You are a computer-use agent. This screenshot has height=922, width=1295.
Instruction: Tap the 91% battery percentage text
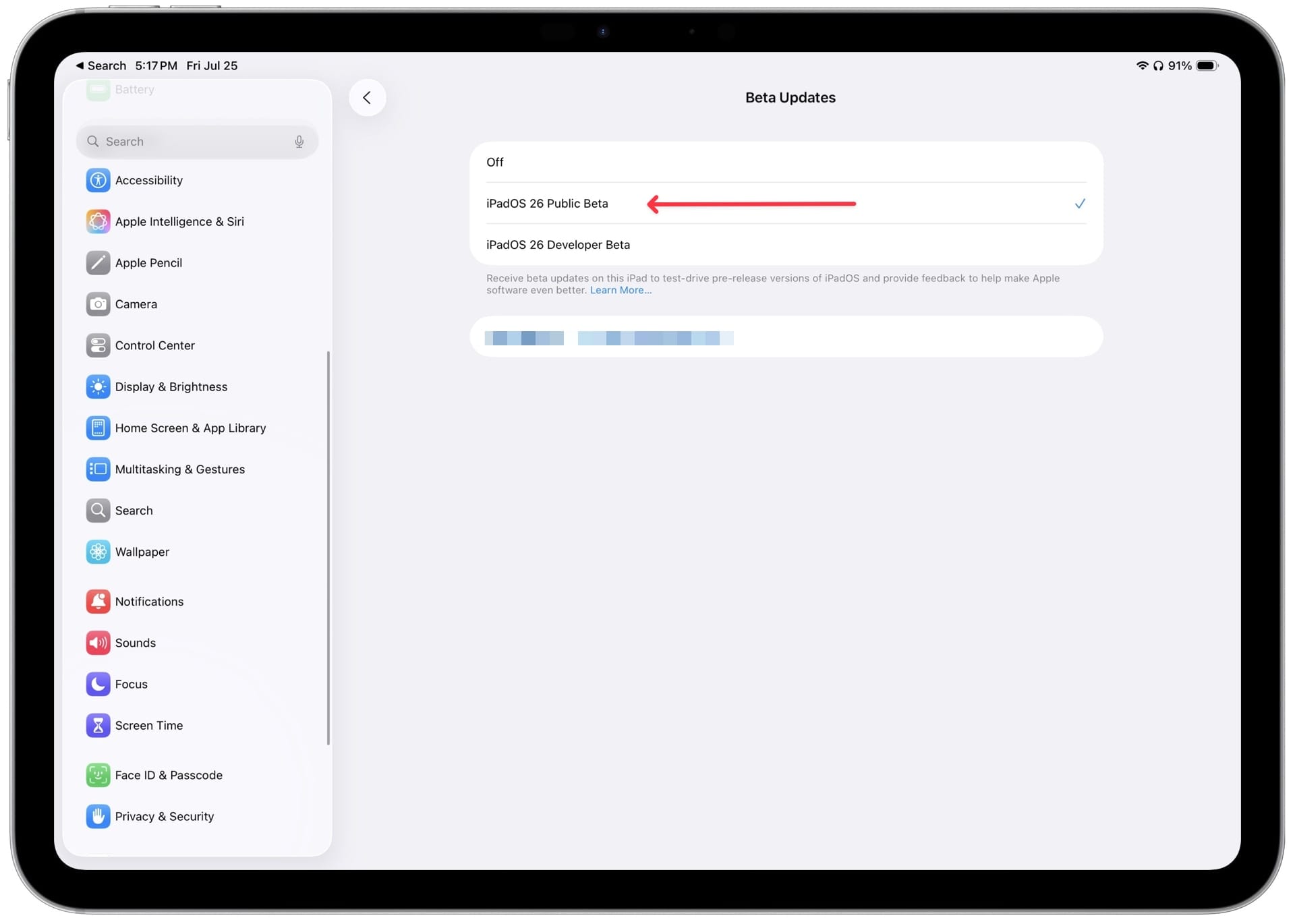click(x=1180, y=65)
